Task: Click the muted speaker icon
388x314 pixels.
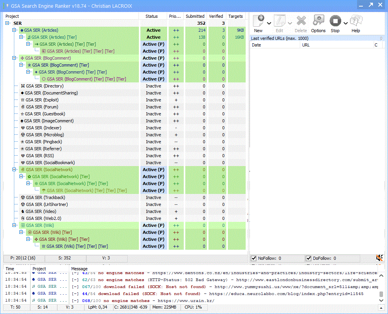Action: pos(379,258)
